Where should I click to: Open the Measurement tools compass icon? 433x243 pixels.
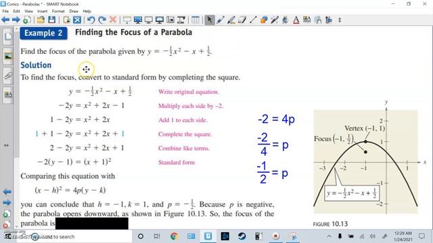pos(318,20)
